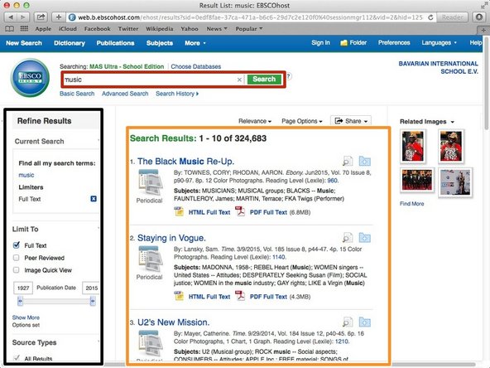Image resolution: width=490 pixels, height=368 pixels.
Task: Preview the U2's New Mission article
Action: pos(347,322)
